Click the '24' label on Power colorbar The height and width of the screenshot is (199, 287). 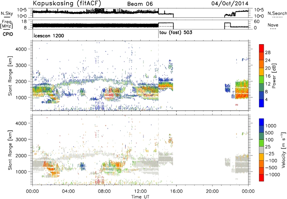tap(268, 60)
